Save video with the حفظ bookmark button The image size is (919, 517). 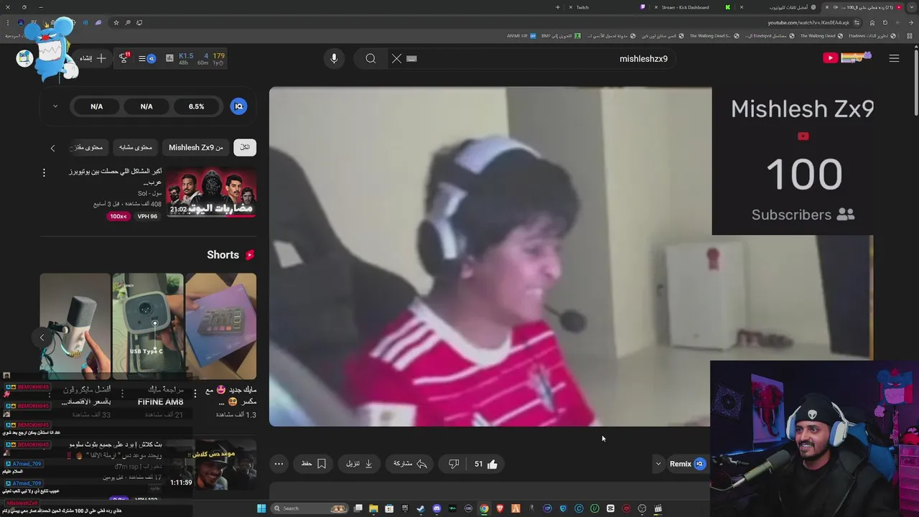(314, 464)
